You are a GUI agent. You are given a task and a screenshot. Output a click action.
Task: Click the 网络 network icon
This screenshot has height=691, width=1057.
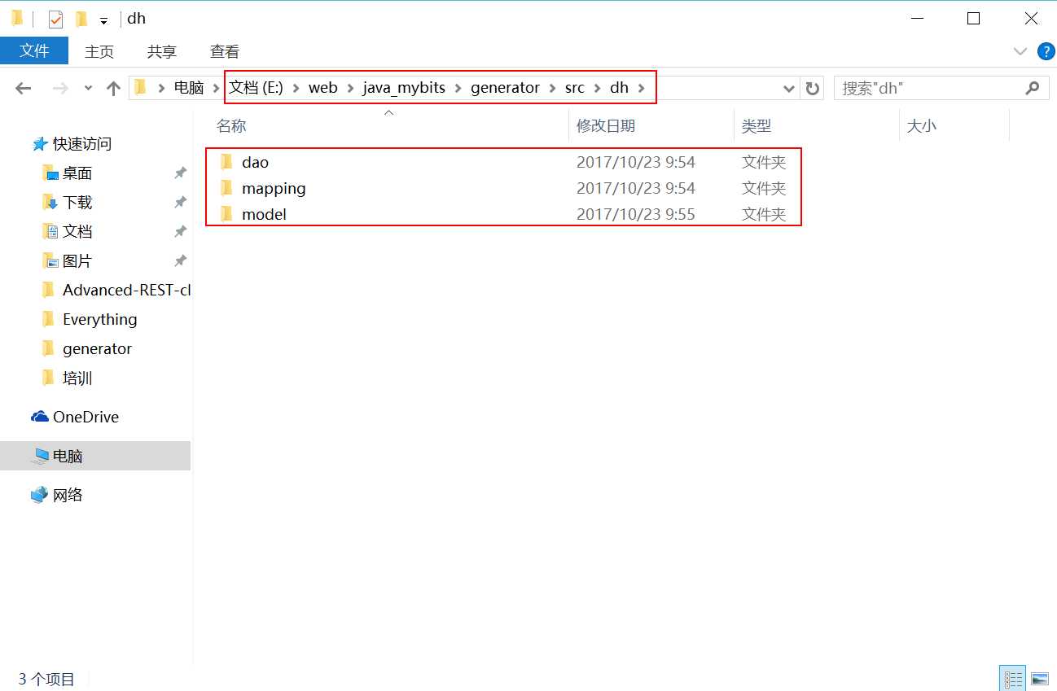tap(40, 495)
